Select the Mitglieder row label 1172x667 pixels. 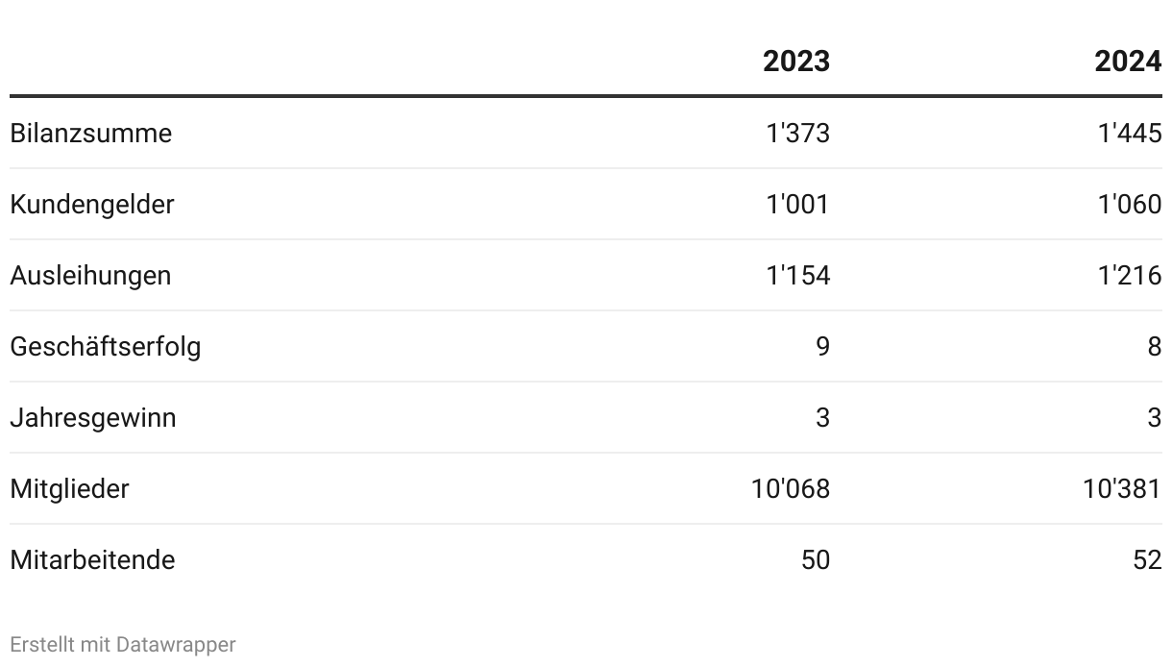(x=69, y=489)
